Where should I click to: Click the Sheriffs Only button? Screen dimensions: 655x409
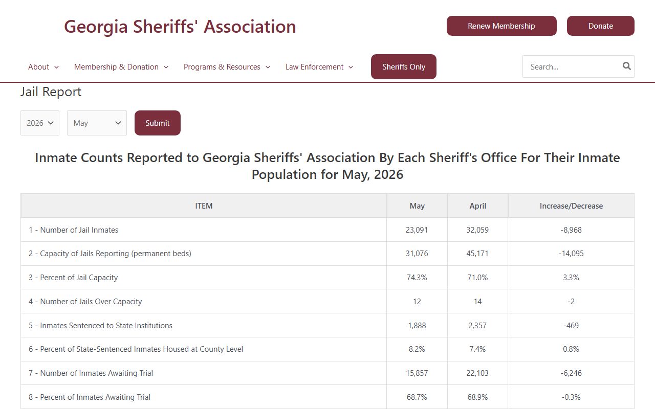[x=404, y=67]
